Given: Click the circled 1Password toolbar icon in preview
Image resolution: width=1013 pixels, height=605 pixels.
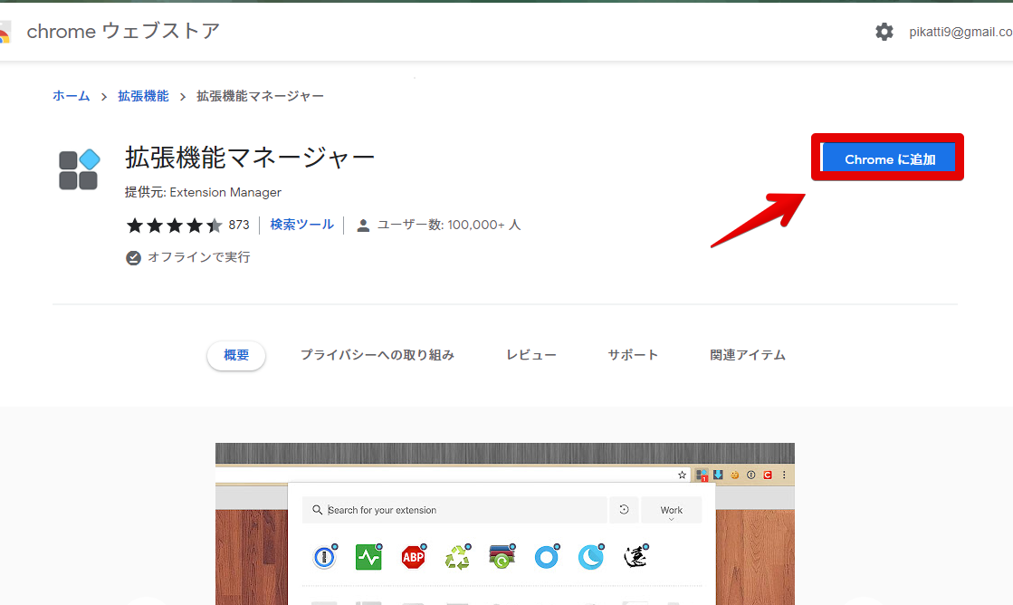Looking at the screenshot, I should [750, 475].
